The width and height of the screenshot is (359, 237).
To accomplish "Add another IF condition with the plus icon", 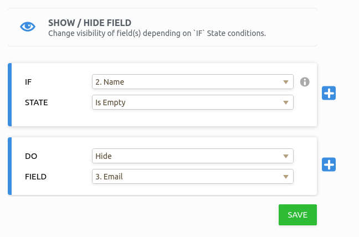I will point(329,93).
